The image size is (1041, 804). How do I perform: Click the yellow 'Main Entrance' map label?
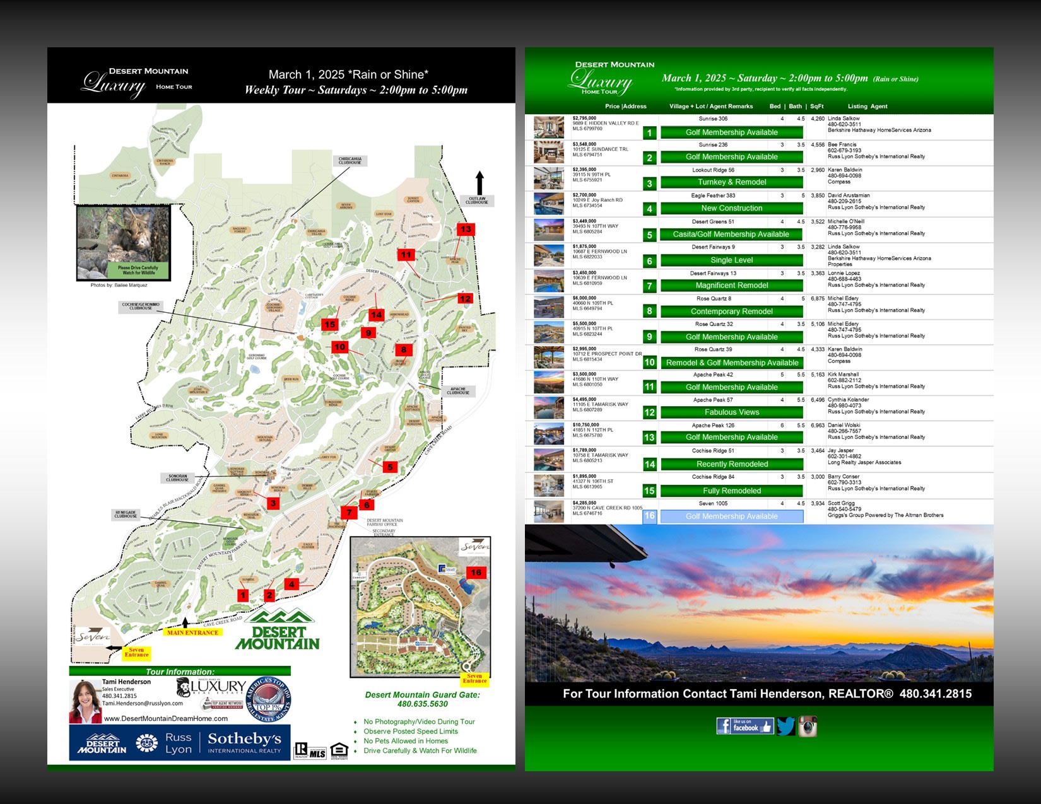(x=192, y=632)
